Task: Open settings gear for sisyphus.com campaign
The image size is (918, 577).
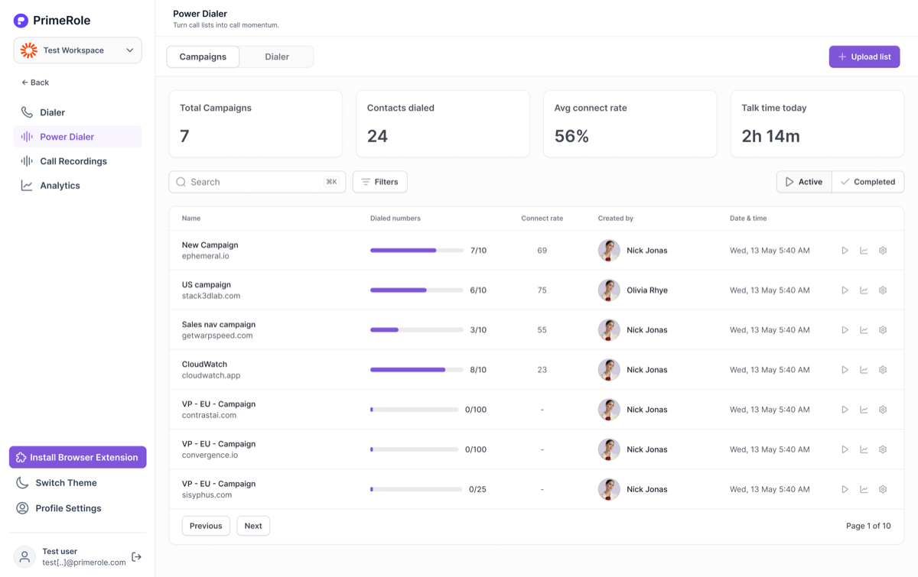Action: coord(883,489)
